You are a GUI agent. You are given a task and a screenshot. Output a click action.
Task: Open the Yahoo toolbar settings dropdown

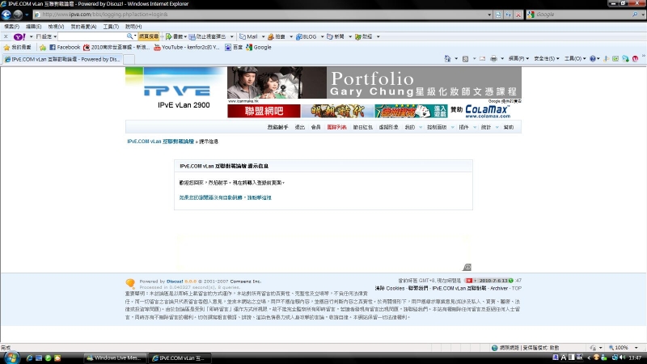point(46,36)
